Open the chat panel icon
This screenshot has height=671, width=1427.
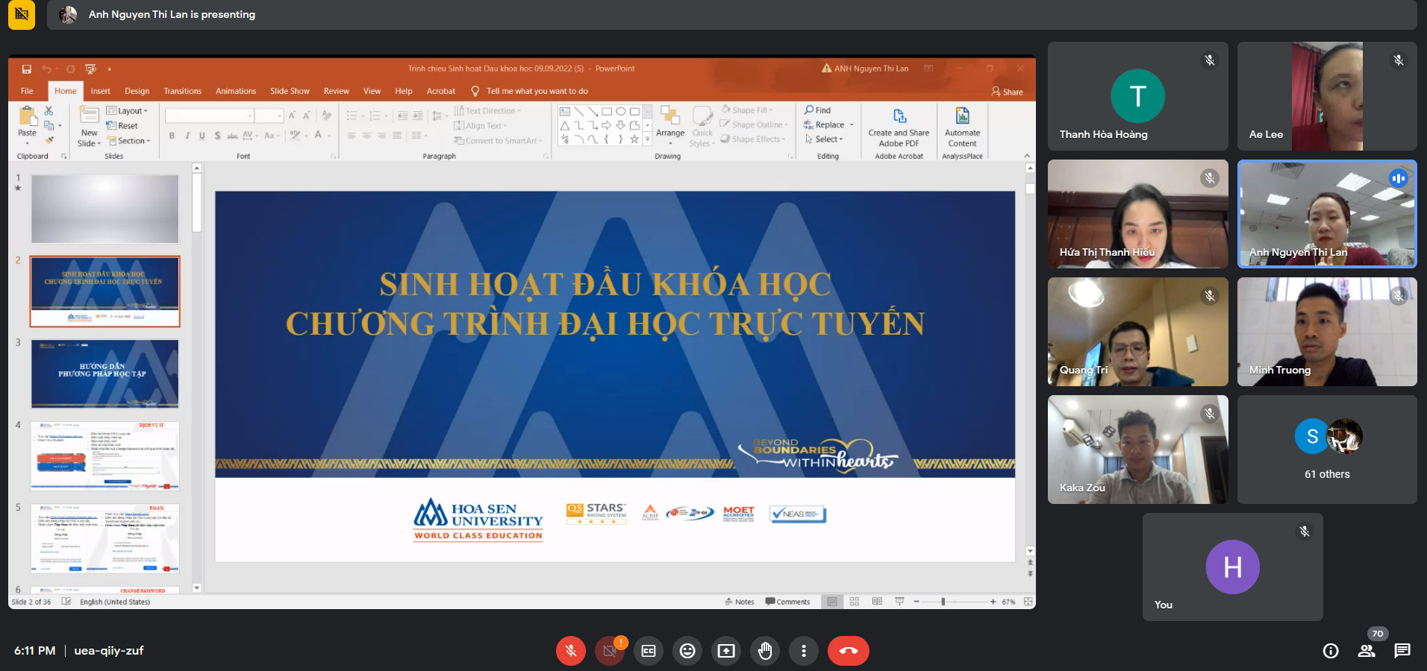(1402, 651)
